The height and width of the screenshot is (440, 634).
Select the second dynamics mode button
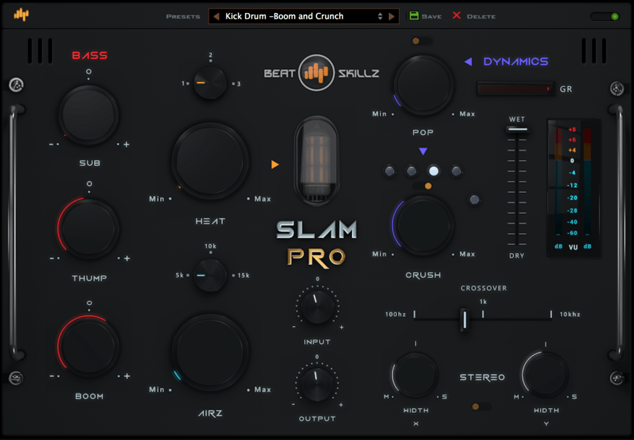click(412, 171)
